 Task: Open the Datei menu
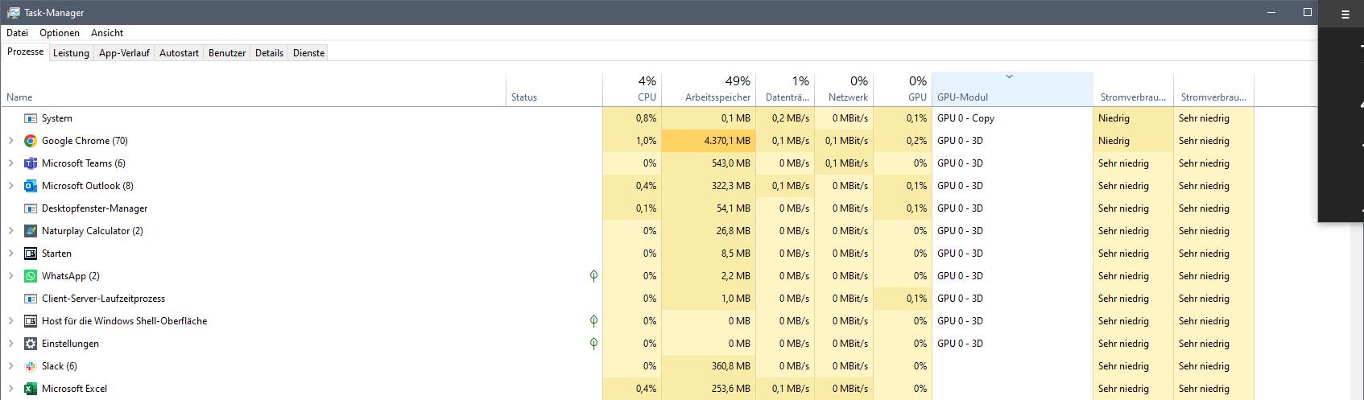coord(17,33)
